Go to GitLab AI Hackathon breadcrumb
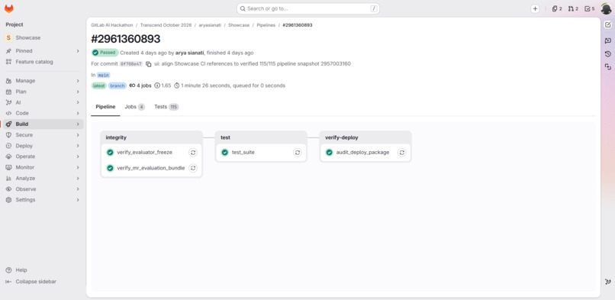 [x=111, y=25]
